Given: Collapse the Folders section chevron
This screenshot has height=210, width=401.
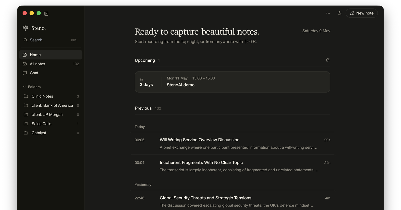Looking at the screenshot, I should point(24,87).
